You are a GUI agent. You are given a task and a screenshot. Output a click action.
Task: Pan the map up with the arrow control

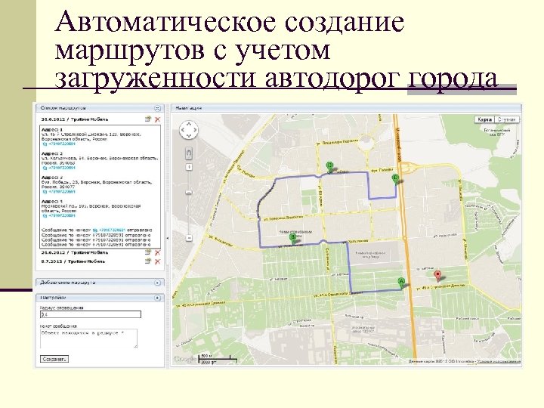click(188, 124)
